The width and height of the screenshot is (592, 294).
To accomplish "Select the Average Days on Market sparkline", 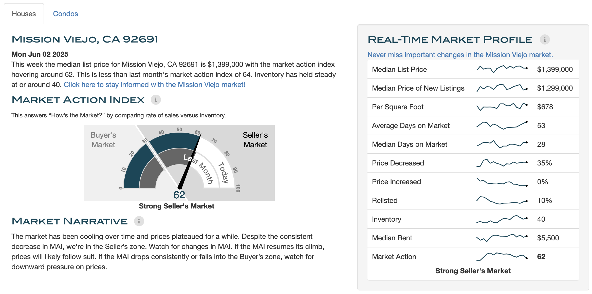I will tap(502, 125).
